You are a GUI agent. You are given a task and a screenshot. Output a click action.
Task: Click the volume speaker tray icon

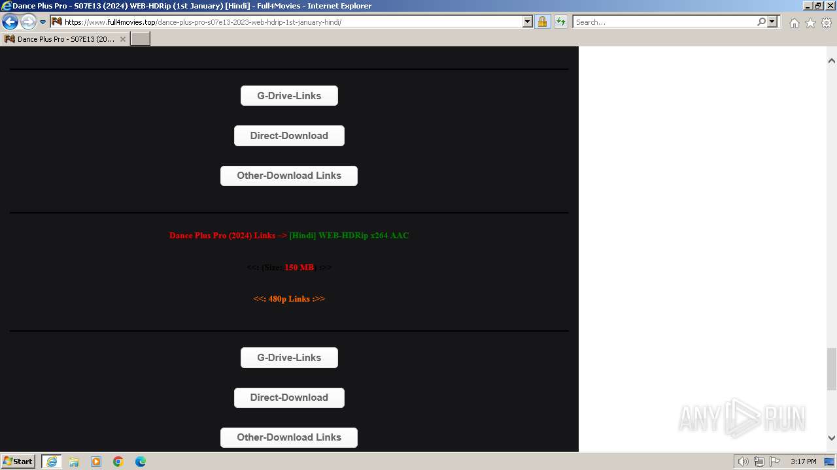743,462
